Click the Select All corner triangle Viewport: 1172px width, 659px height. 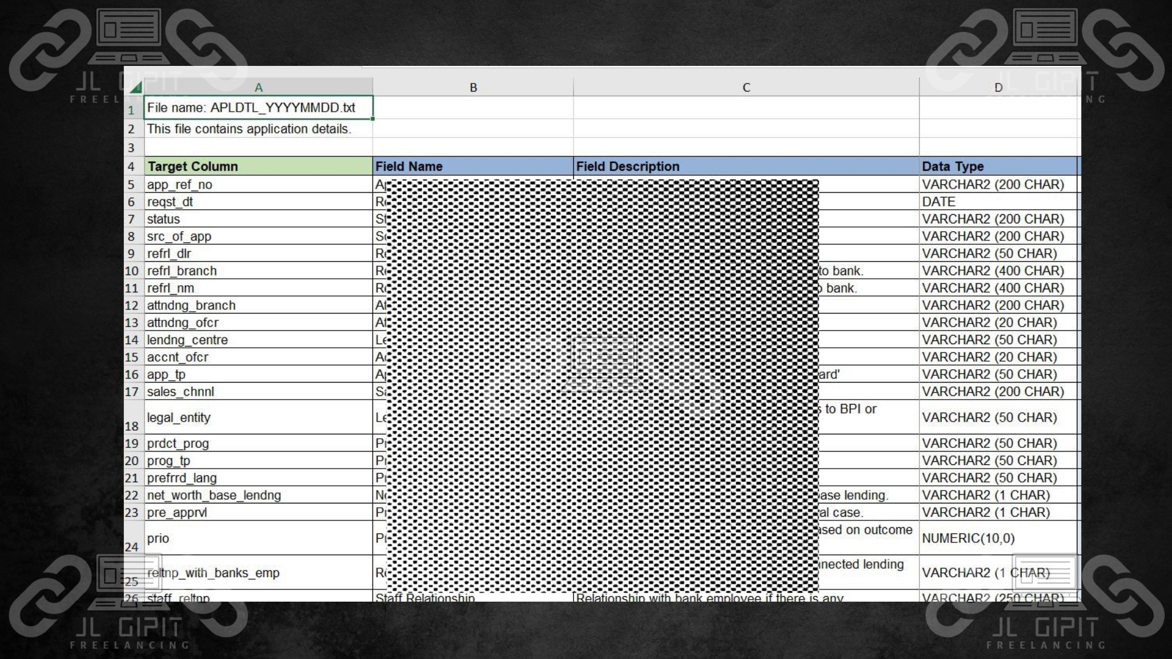pyautogui.click(x=135, y=87)
